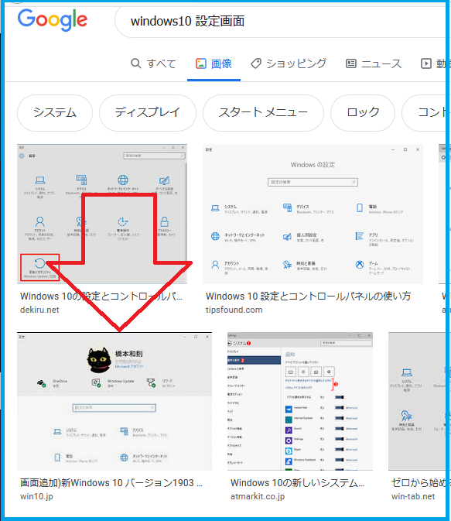Image resolution: width=451 pixels, height=521 pixels.
Task: Filter results by システム chip
Action: [x=55, y=113]
